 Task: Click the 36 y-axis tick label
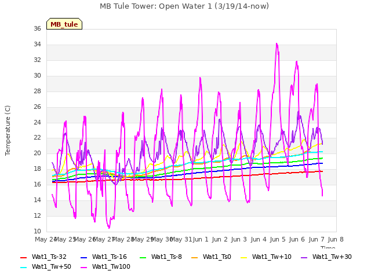click(37, 28)
